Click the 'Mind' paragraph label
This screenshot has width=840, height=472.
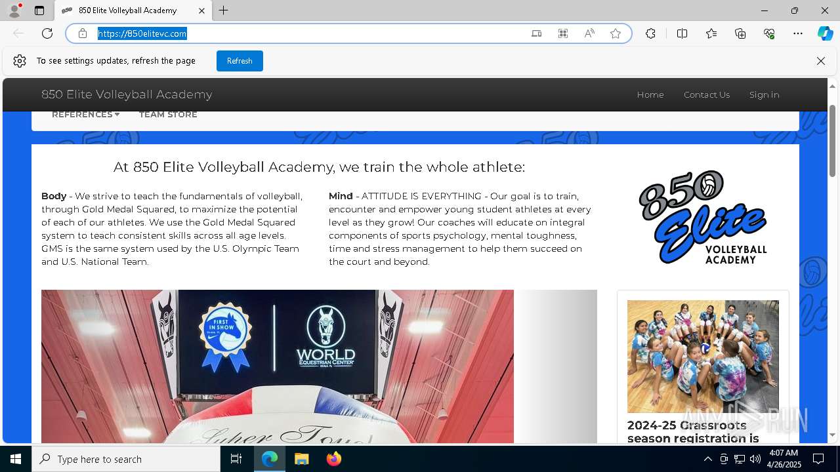tap(341, 196)
